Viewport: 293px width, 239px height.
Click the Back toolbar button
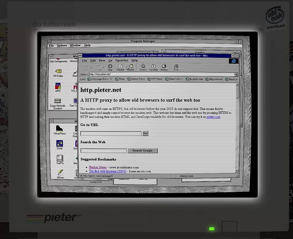85,68
